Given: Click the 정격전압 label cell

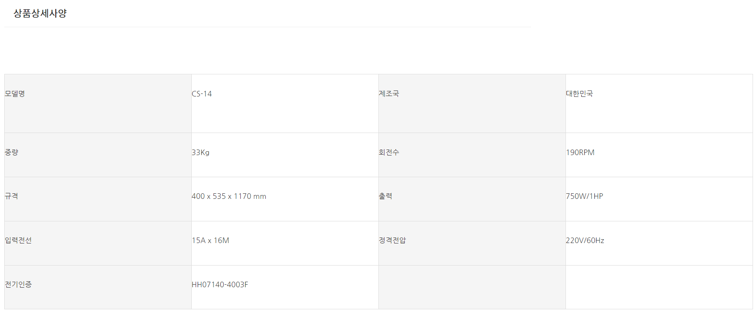Looking at the screenshot, I should click(x=392, y=240).
